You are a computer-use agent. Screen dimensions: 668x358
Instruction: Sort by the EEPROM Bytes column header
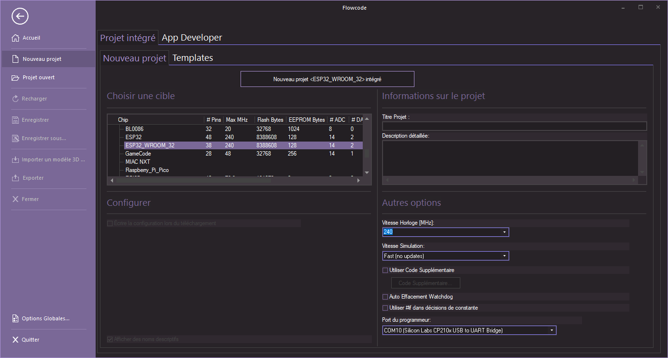[x=307, y=120]
